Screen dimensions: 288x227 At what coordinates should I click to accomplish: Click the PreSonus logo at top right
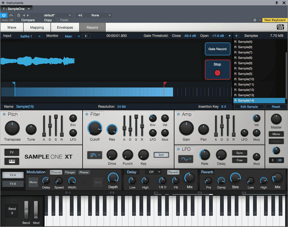280,27
